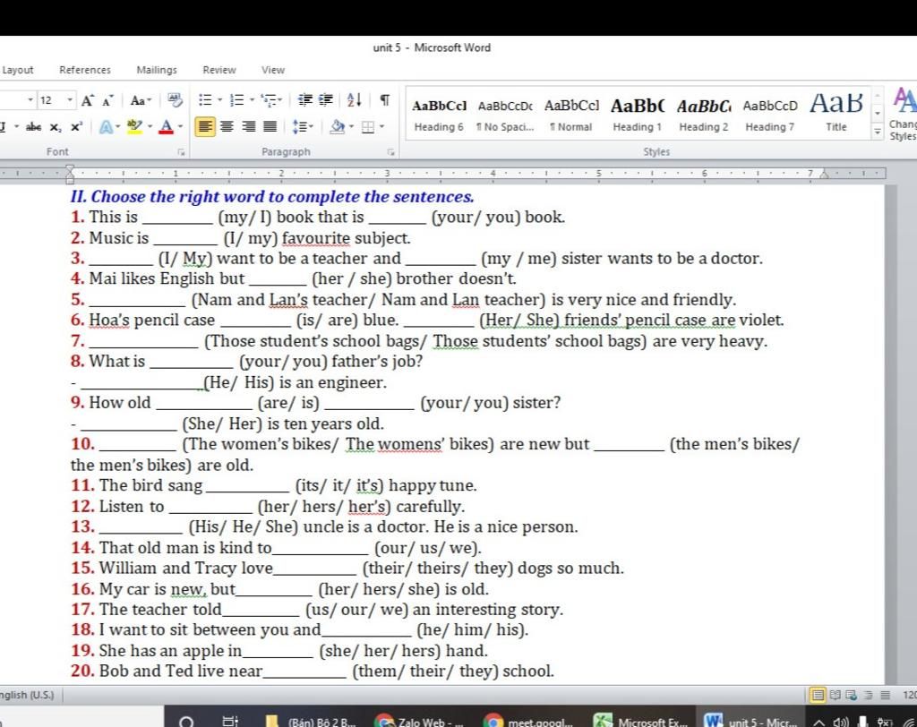Viewport: 917px width, 727px height.
Task: Click the ruler right indent marker
Action: [x=824, y=174]
